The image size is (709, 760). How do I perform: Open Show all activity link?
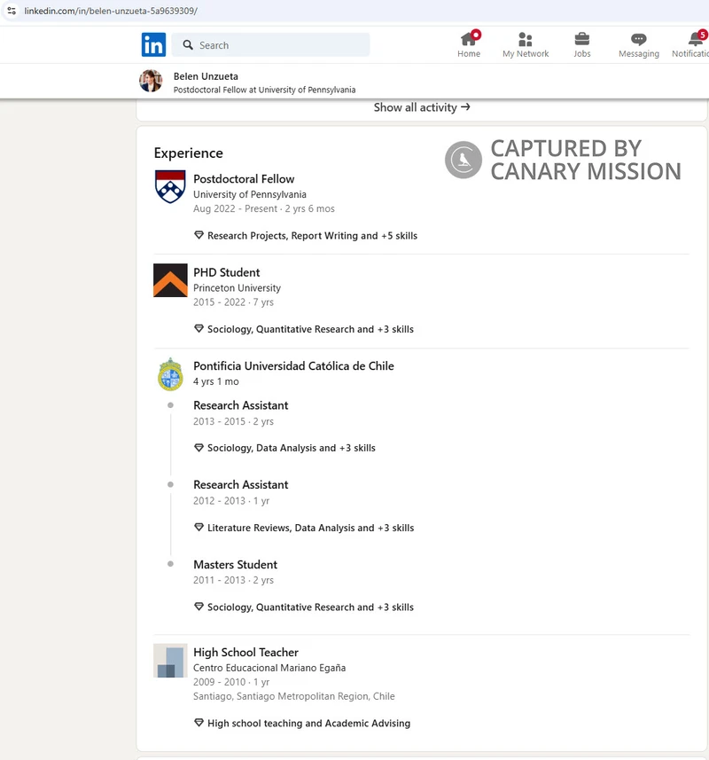[x=422, y=107]
